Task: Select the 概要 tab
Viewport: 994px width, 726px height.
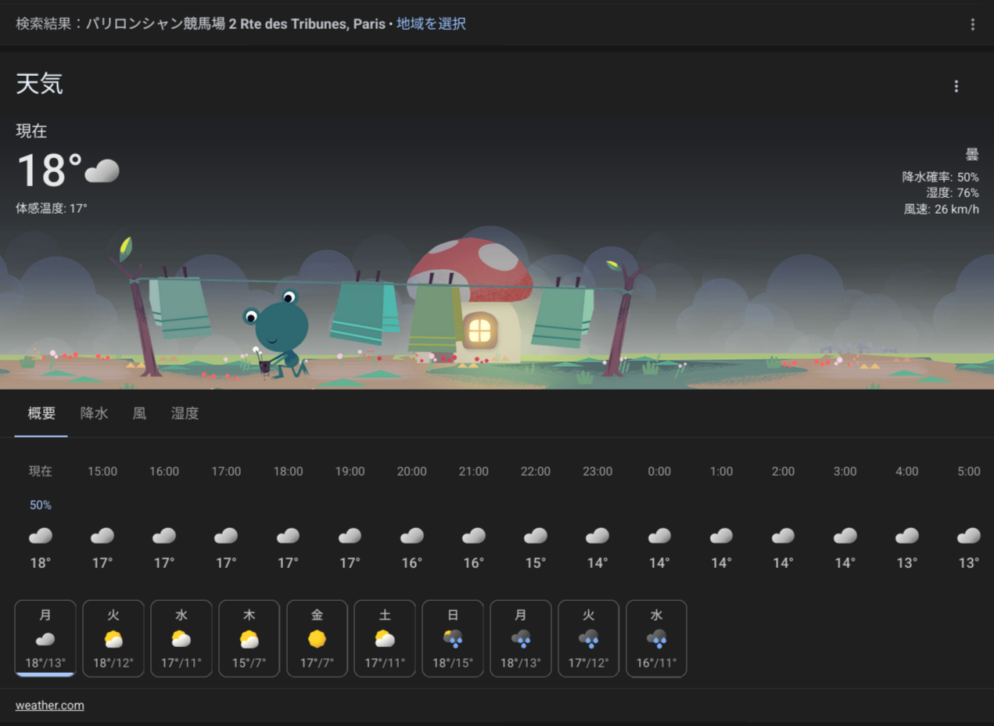Action: (x=41, y=413)
